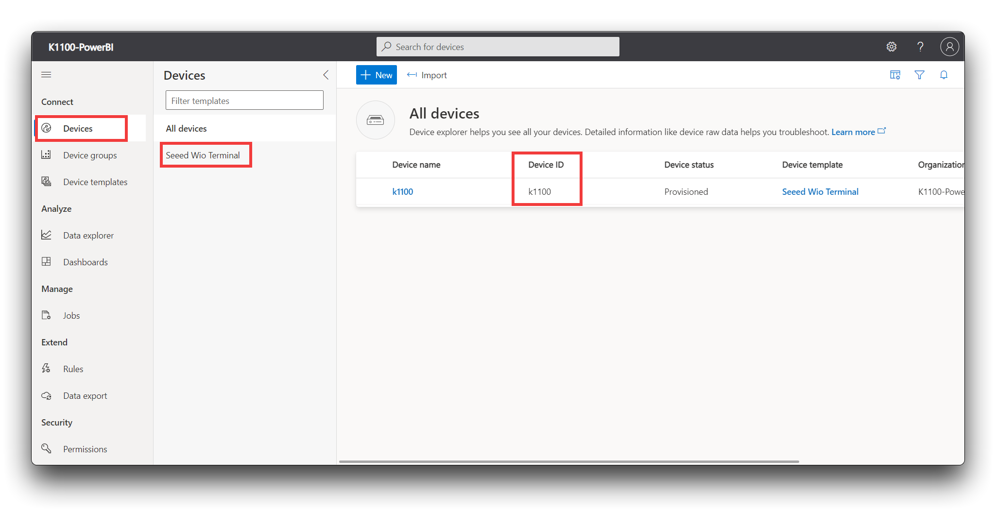Click the Data explorer chart icon
This screenshot has width=996, height=512.
tap(47, 235)
